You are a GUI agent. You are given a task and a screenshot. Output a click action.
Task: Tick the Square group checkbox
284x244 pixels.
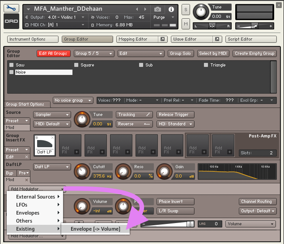pyautogui.click(x=76, y=65)
